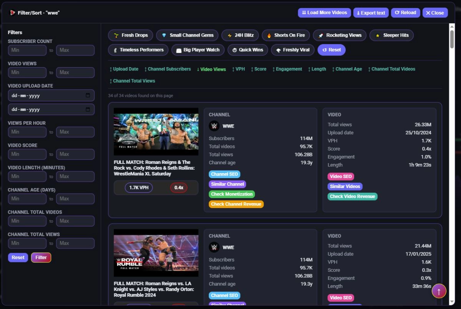
Task: Apply the Small Channel Gems preset
Action: tap(187, 35)
